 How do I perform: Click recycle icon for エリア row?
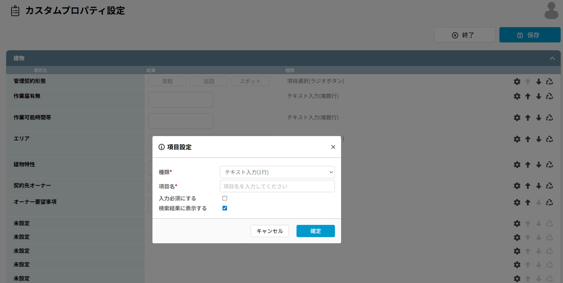coord(549,139)
